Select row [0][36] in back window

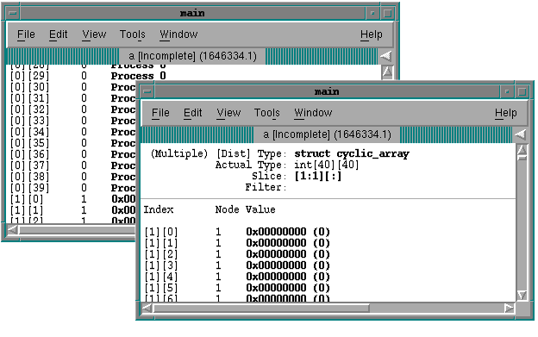pyautogui.click(x=72, y=154)
